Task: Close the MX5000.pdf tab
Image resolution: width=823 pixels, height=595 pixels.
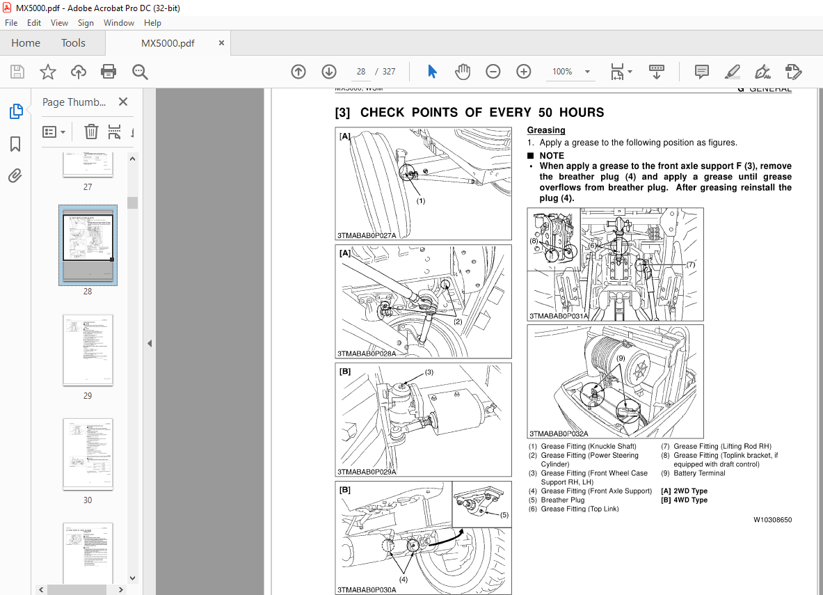Action: 221,43
